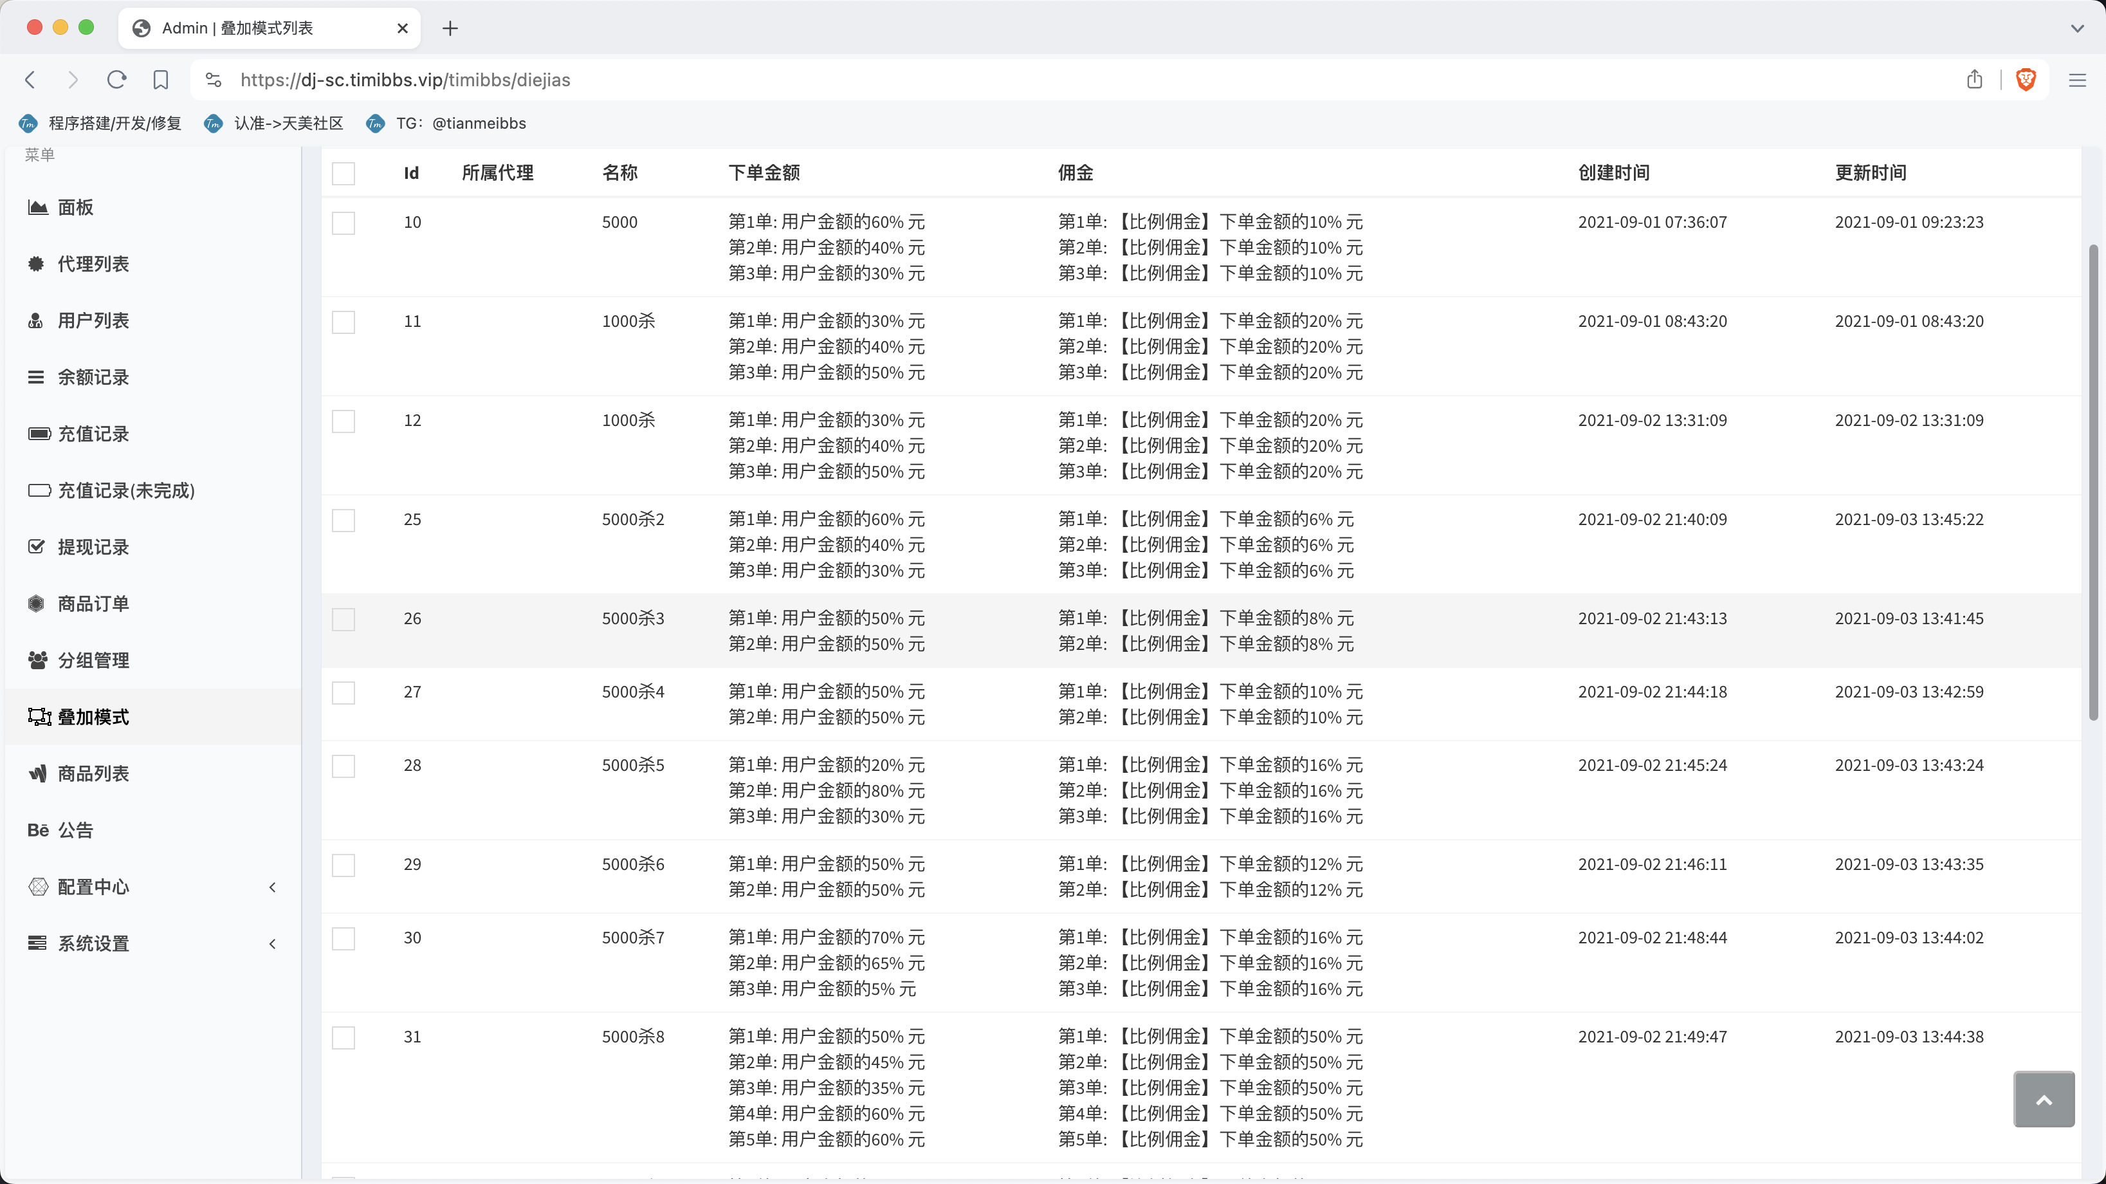
Task: Click the 公告 Be icon
Action: [x=37, y=830]
